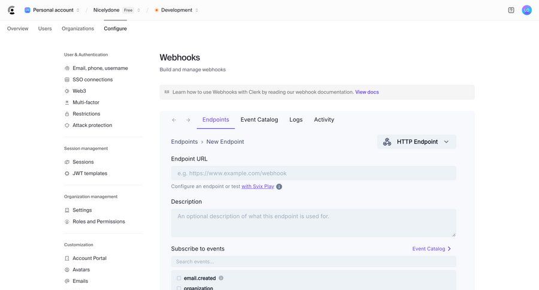The height and width of the screenshot is (290, 539).
Task: Click the chevron next to Event Catalog link
Action: coord(449,249)
